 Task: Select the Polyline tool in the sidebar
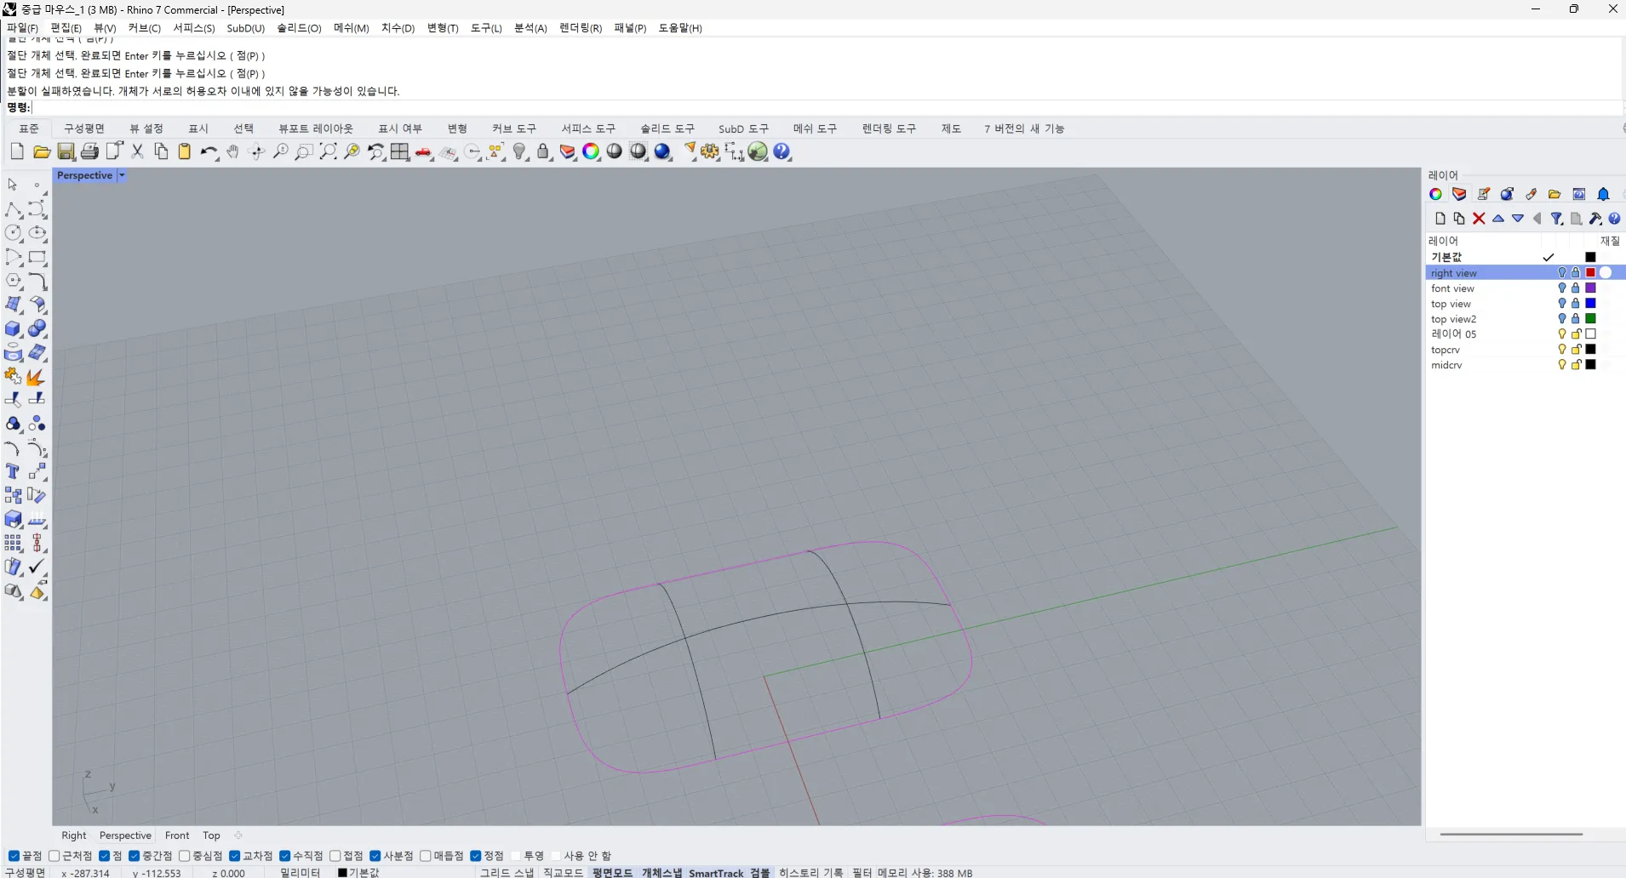point(14,209)
